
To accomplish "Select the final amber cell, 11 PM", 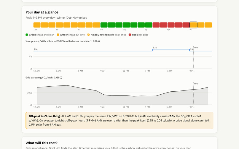I will tap(208, 25).
